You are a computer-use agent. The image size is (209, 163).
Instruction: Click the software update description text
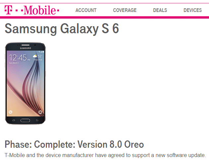[105, 155]
